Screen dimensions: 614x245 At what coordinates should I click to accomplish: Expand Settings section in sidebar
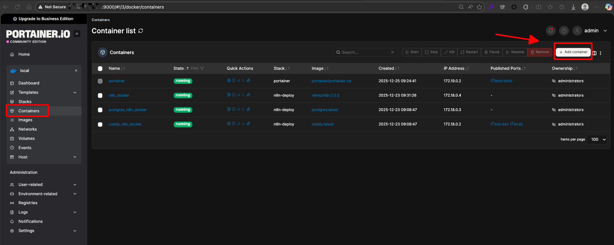[75, 231]
